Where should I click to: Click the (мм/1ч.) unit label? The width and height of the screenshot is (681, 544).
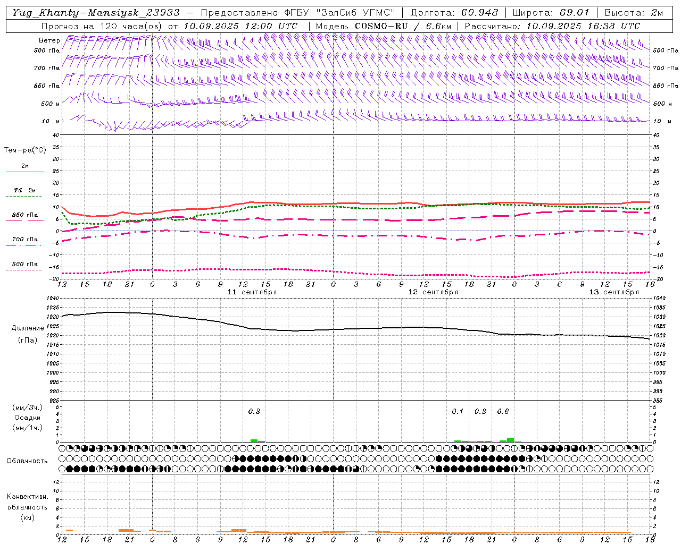(x=28, y=428)
